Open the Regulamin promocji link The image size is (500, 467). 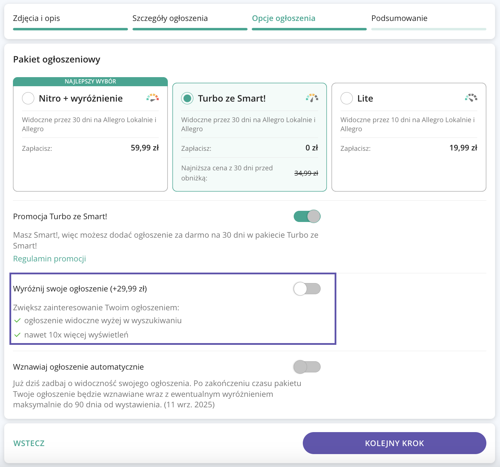[49, 259]
